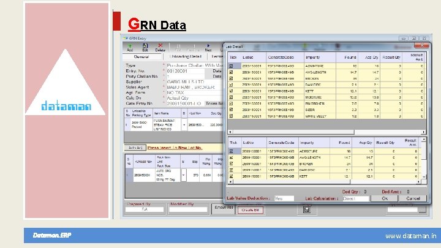Viewport: 441px width, 248px height.
Task: Click the Prepared By field SA
Action: 145,209
